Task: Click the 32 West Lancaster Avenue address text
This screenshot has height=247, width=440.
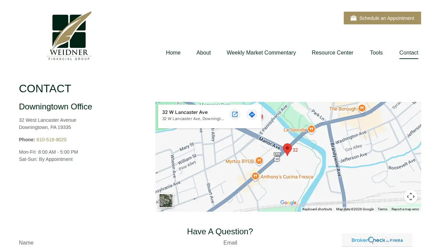Action: click(x=47, y=120)
